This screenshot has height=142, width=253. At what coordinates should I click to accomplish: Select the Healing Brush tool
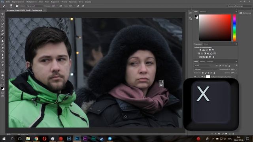2,34
